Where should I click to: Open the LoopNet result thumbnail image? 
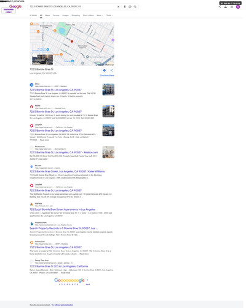(108, 130)
